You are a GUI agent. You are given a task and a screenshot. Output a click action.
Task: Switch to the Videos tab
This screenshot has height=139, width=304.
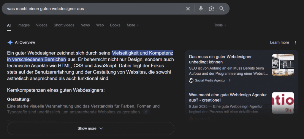[x=42, y=25]
